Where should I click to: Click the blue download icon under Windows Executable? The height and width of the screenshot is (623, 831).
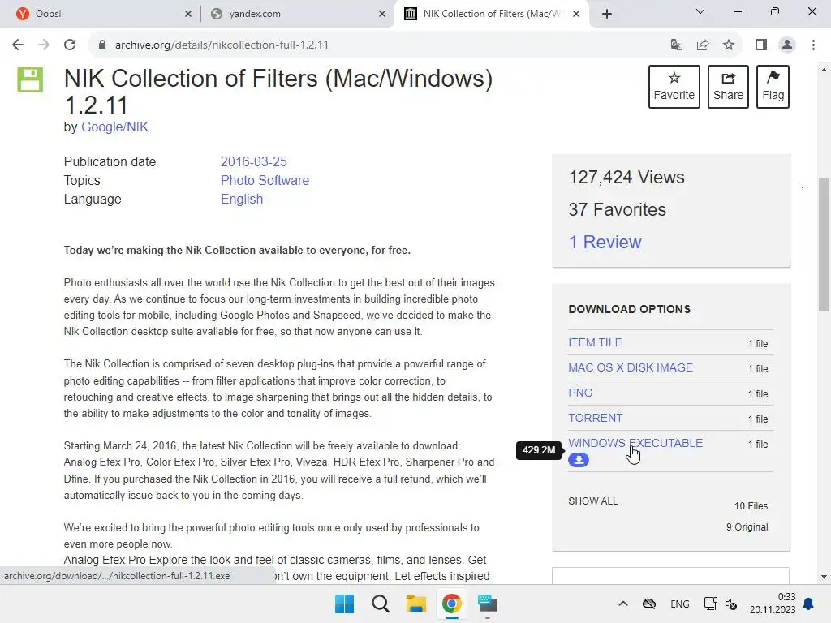click(x=578, y=460)
